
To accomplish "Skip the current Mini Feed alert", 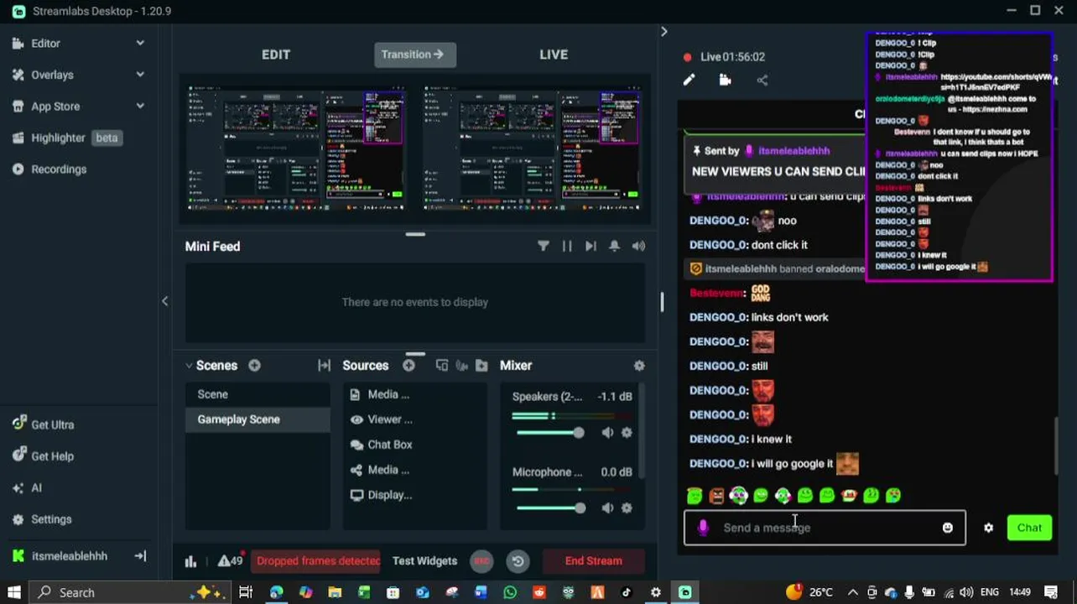I will [x=591, y=246].
